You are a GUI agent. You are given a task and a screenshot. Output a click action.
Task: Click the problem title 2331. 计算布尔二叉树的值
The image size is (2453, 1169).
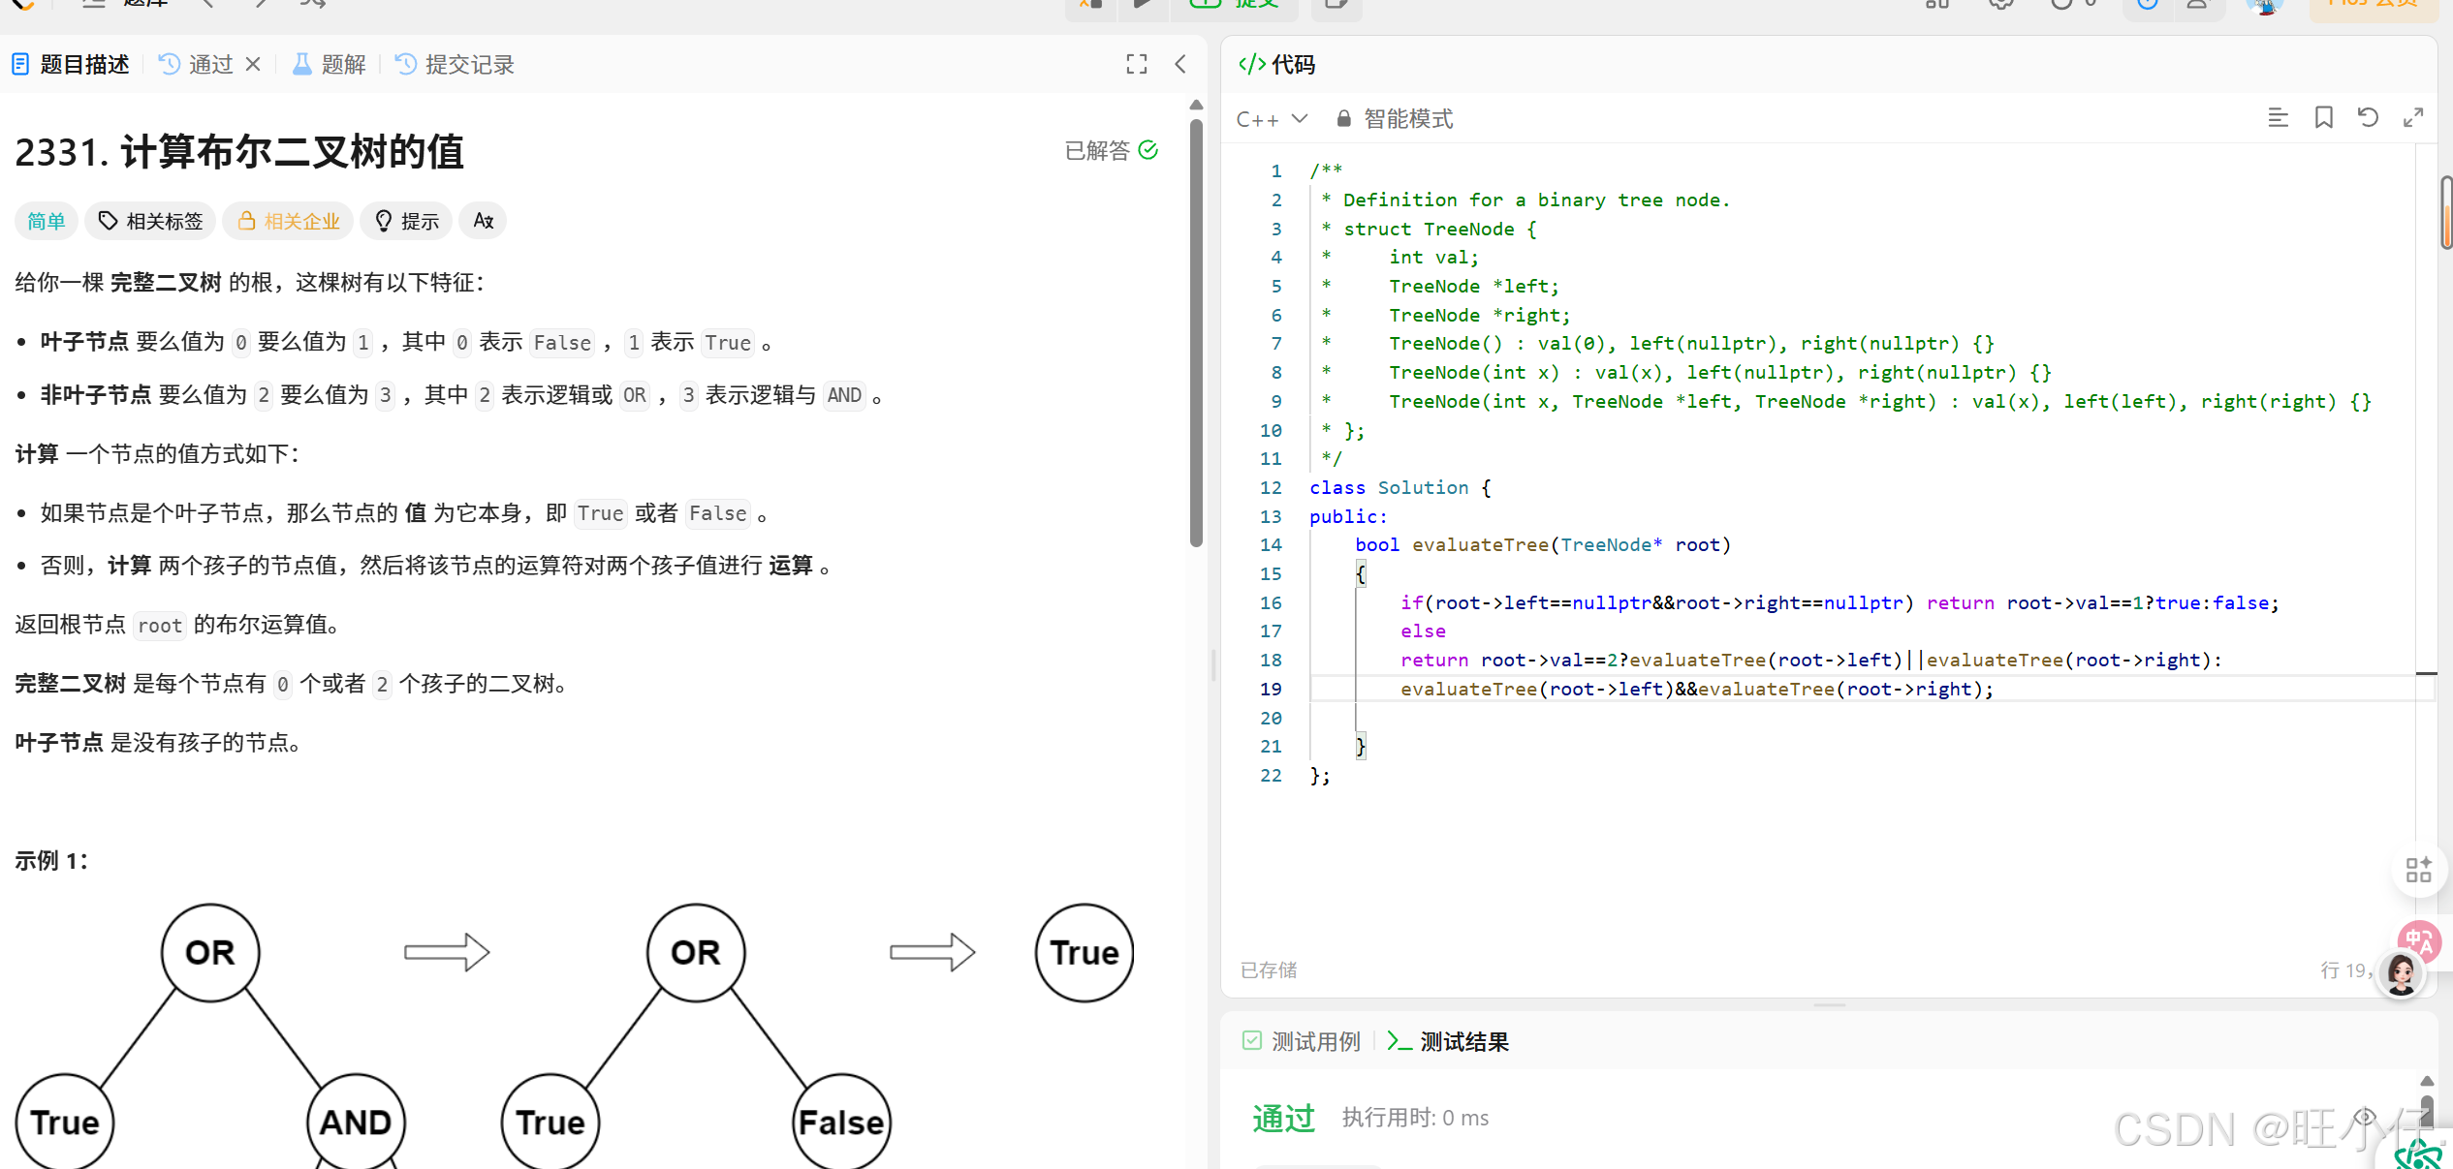tap(239, 152)
